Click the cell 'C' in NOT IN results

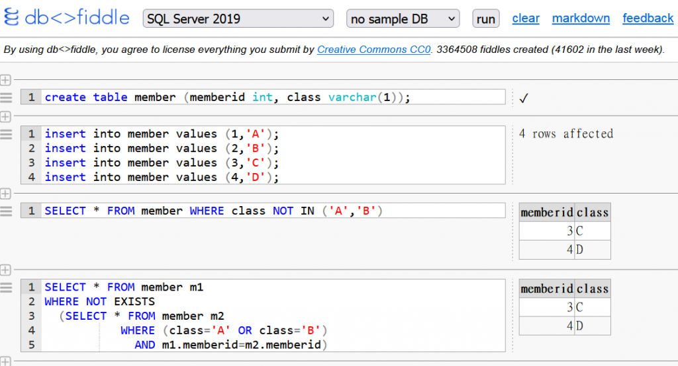pos(593,231)
